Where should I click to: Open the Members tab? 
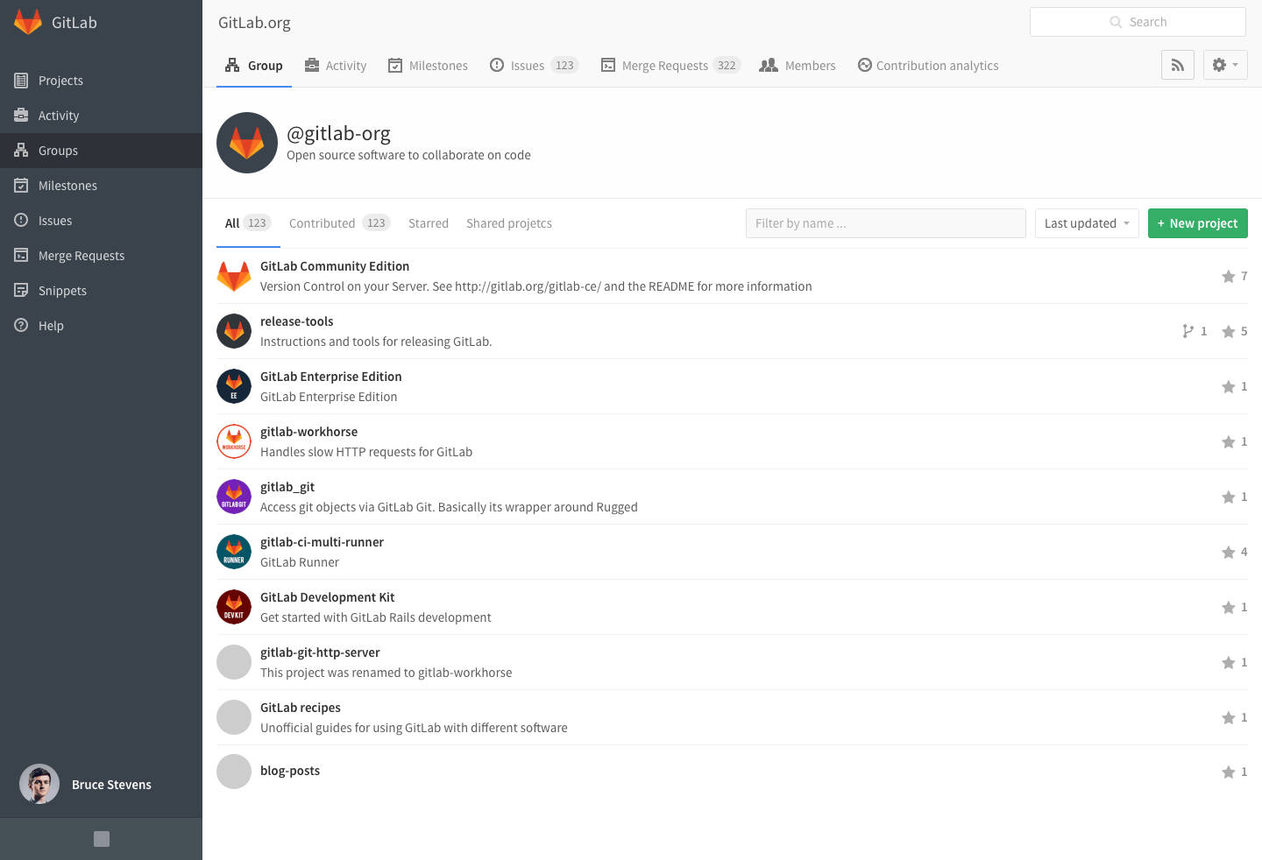click(798, 66)
